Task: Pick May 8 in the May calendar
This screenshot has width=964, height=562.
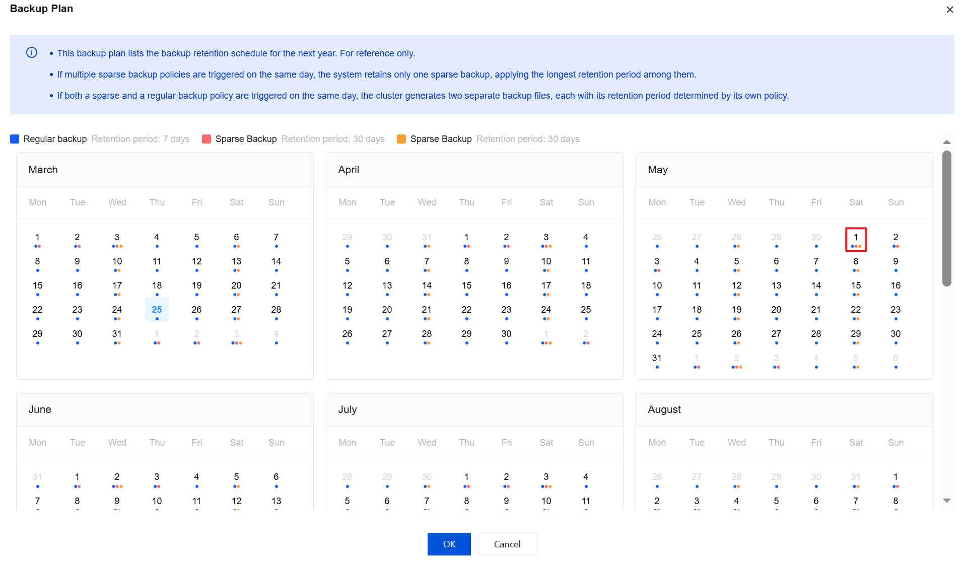Action: (x=856, y=261)
